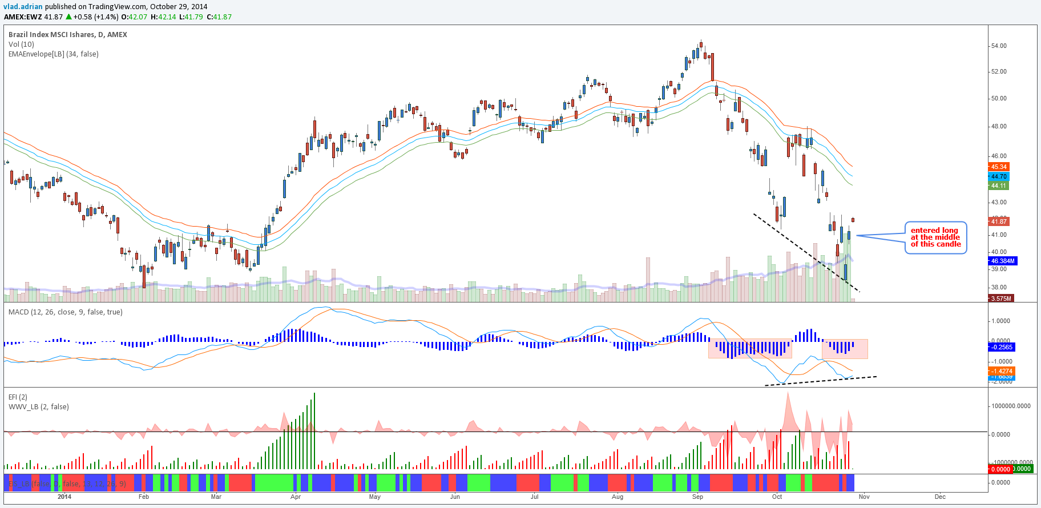
Task: Click the -0.2565 MACD histogram value
Action: [x=1002, y=347]
